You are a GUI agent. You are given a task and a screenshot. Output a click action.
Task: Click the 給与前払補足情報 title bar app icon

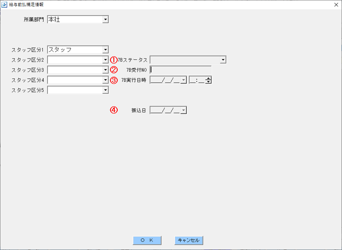point(4,5)
